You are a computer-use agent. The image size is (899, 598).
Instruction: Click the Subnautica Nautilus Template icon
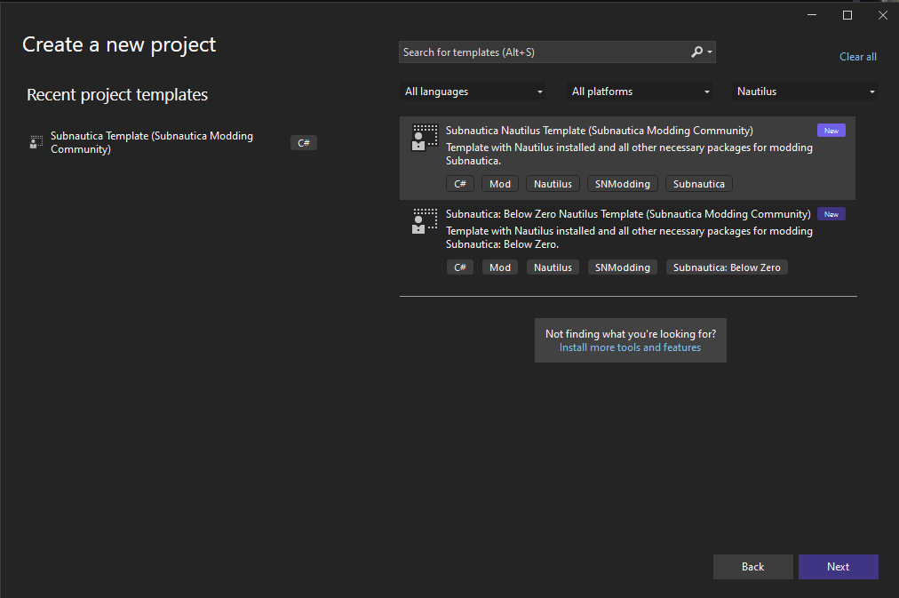click(425, 137)
